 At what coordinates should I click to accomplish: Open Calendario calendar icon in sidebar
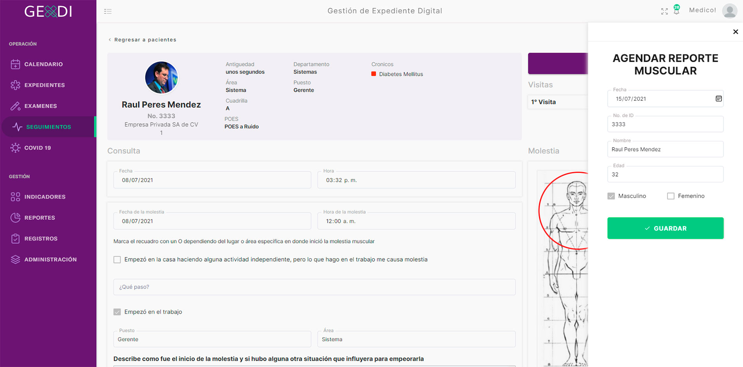[15, 64]
